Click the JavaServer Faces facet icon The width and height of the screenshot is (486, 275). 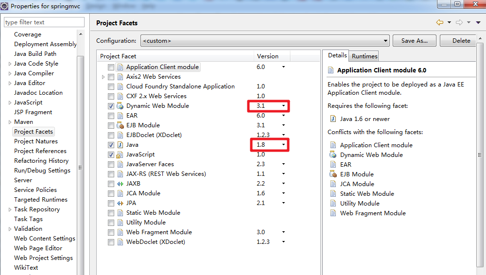coord(120,164)
